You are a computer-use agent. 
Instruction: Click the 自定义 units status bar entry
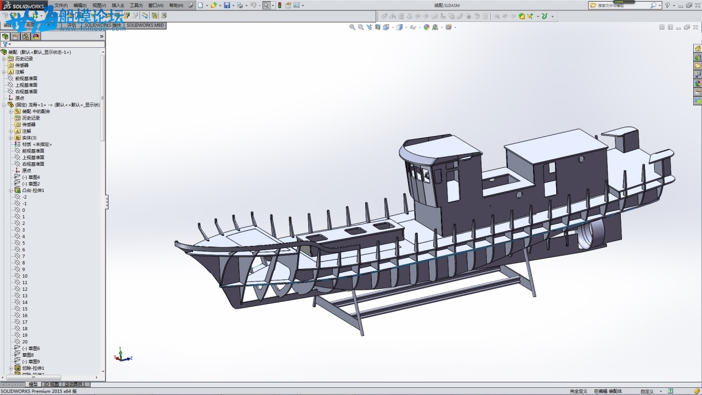647,391
